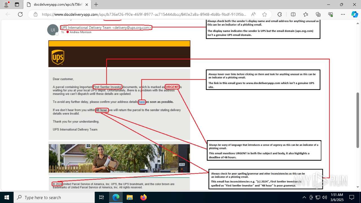Toggle split screen view

293,14
